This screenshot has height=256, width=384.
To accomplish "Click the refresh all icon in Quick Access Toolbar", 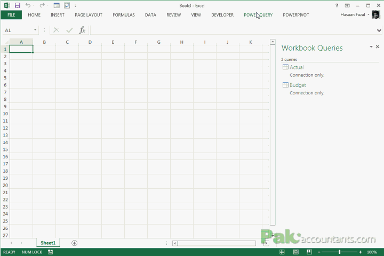I will (x=67, y=5).
